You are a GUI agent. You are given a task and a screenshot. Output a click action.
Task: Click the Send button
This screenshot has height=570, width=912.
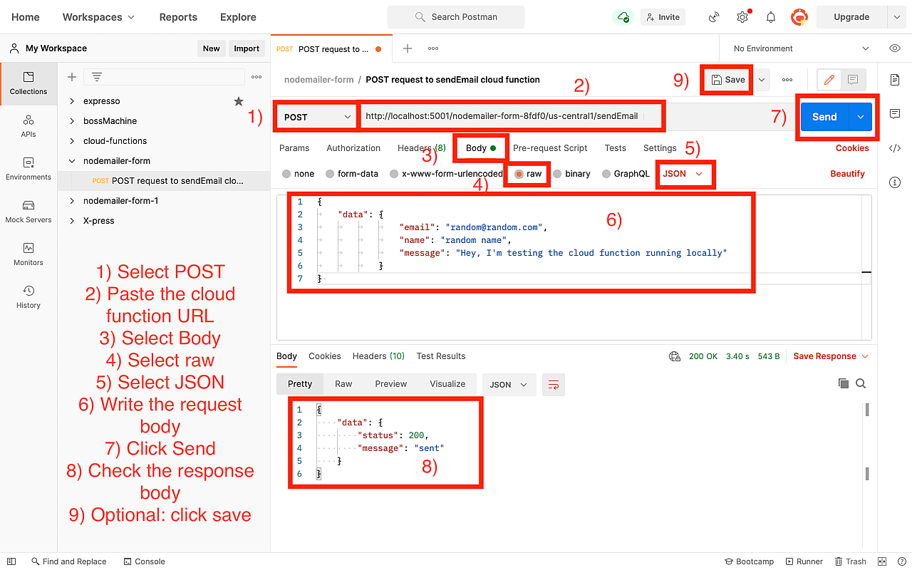click(824, 116)
